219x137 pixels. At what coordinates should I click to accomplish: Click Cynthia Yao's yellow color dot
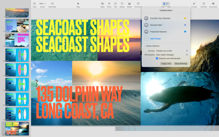pos(185,18)
